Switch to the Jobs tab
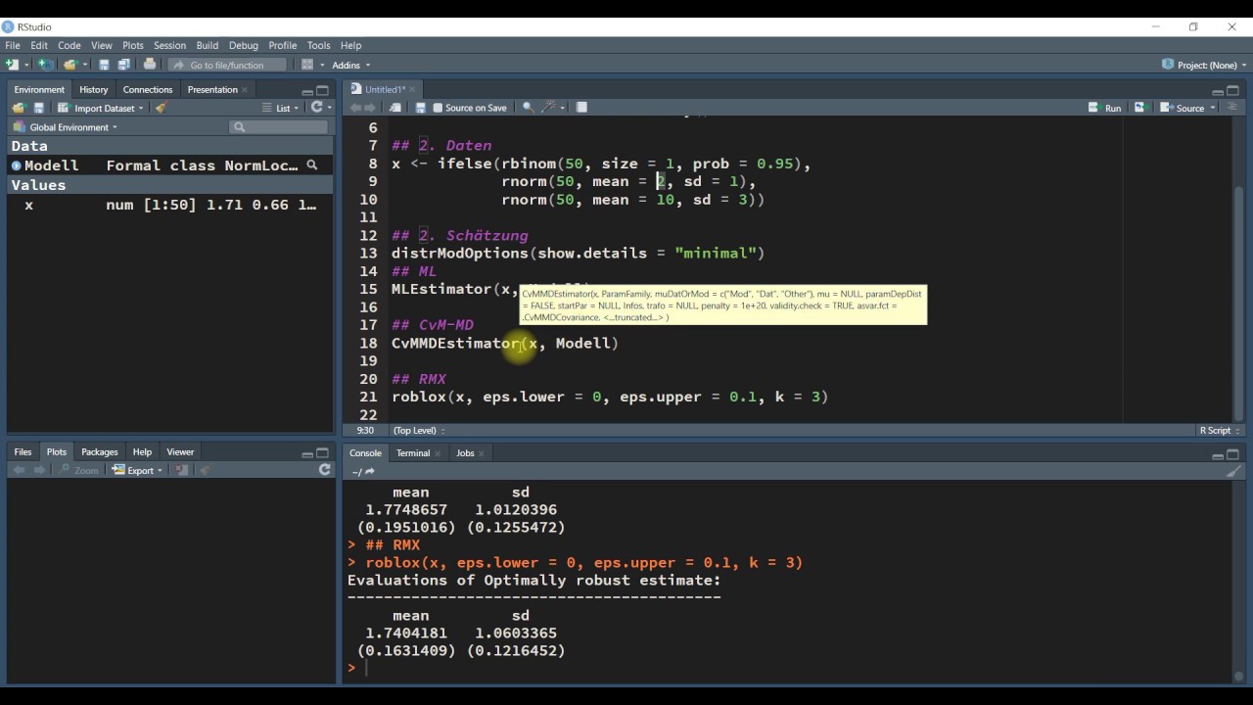The height and width of the screenshot is (705, 1253). coord(465,453)
